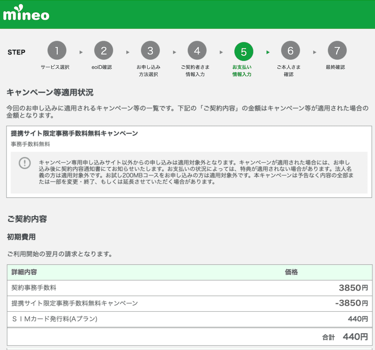The width and height of the screenshot is (375, 350).
Task: Click the STEP label
Action: 17,52
